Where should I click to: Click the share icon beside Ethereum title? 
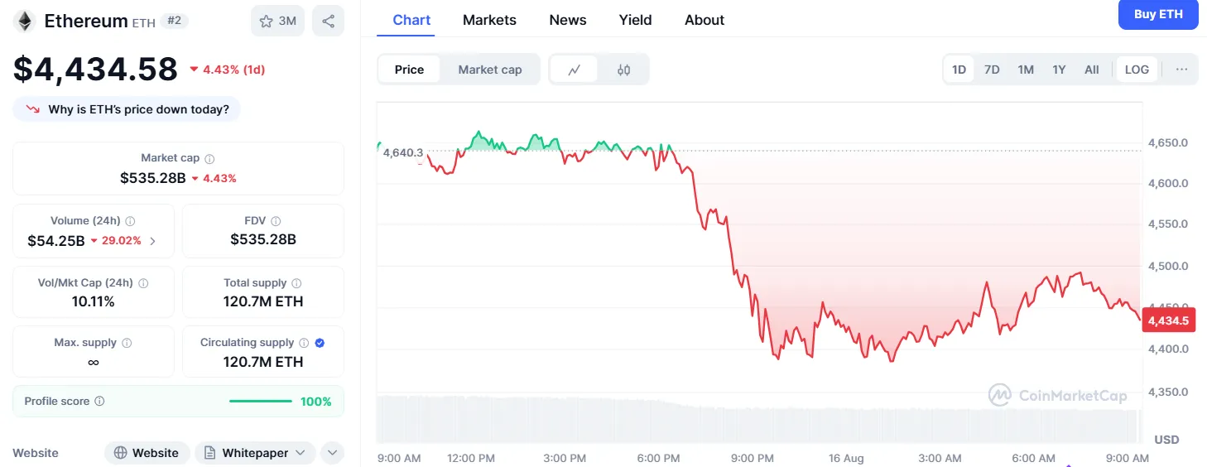click(328, 22)
